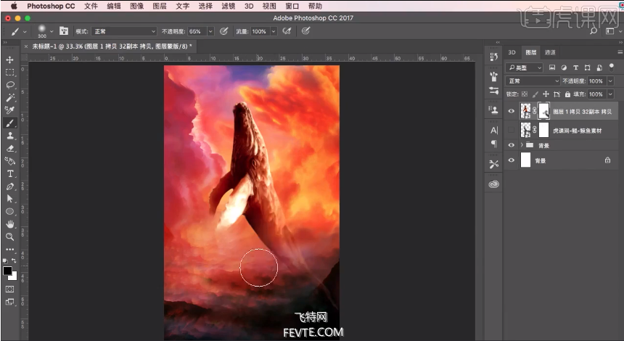Viewport: 624px width, 341px height.
Task: Click the lock all icon in Layers panel
Action: click(x=567, y=94)
